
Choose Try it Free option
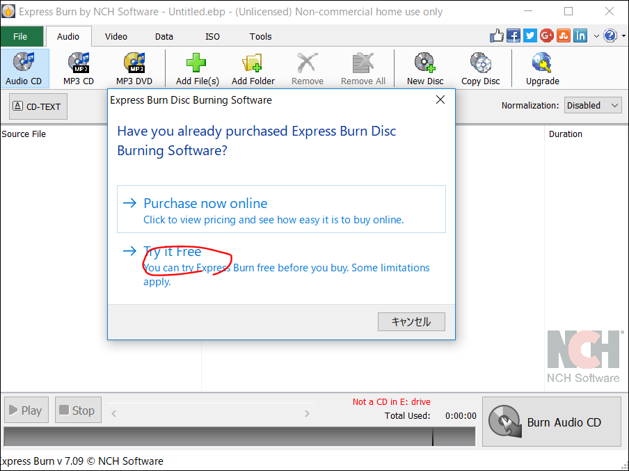(x=281, y=265)
